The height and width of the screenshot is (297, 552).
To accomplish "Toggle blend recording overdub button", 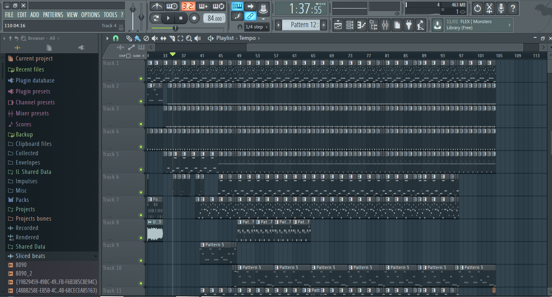I will coord(203,6).
